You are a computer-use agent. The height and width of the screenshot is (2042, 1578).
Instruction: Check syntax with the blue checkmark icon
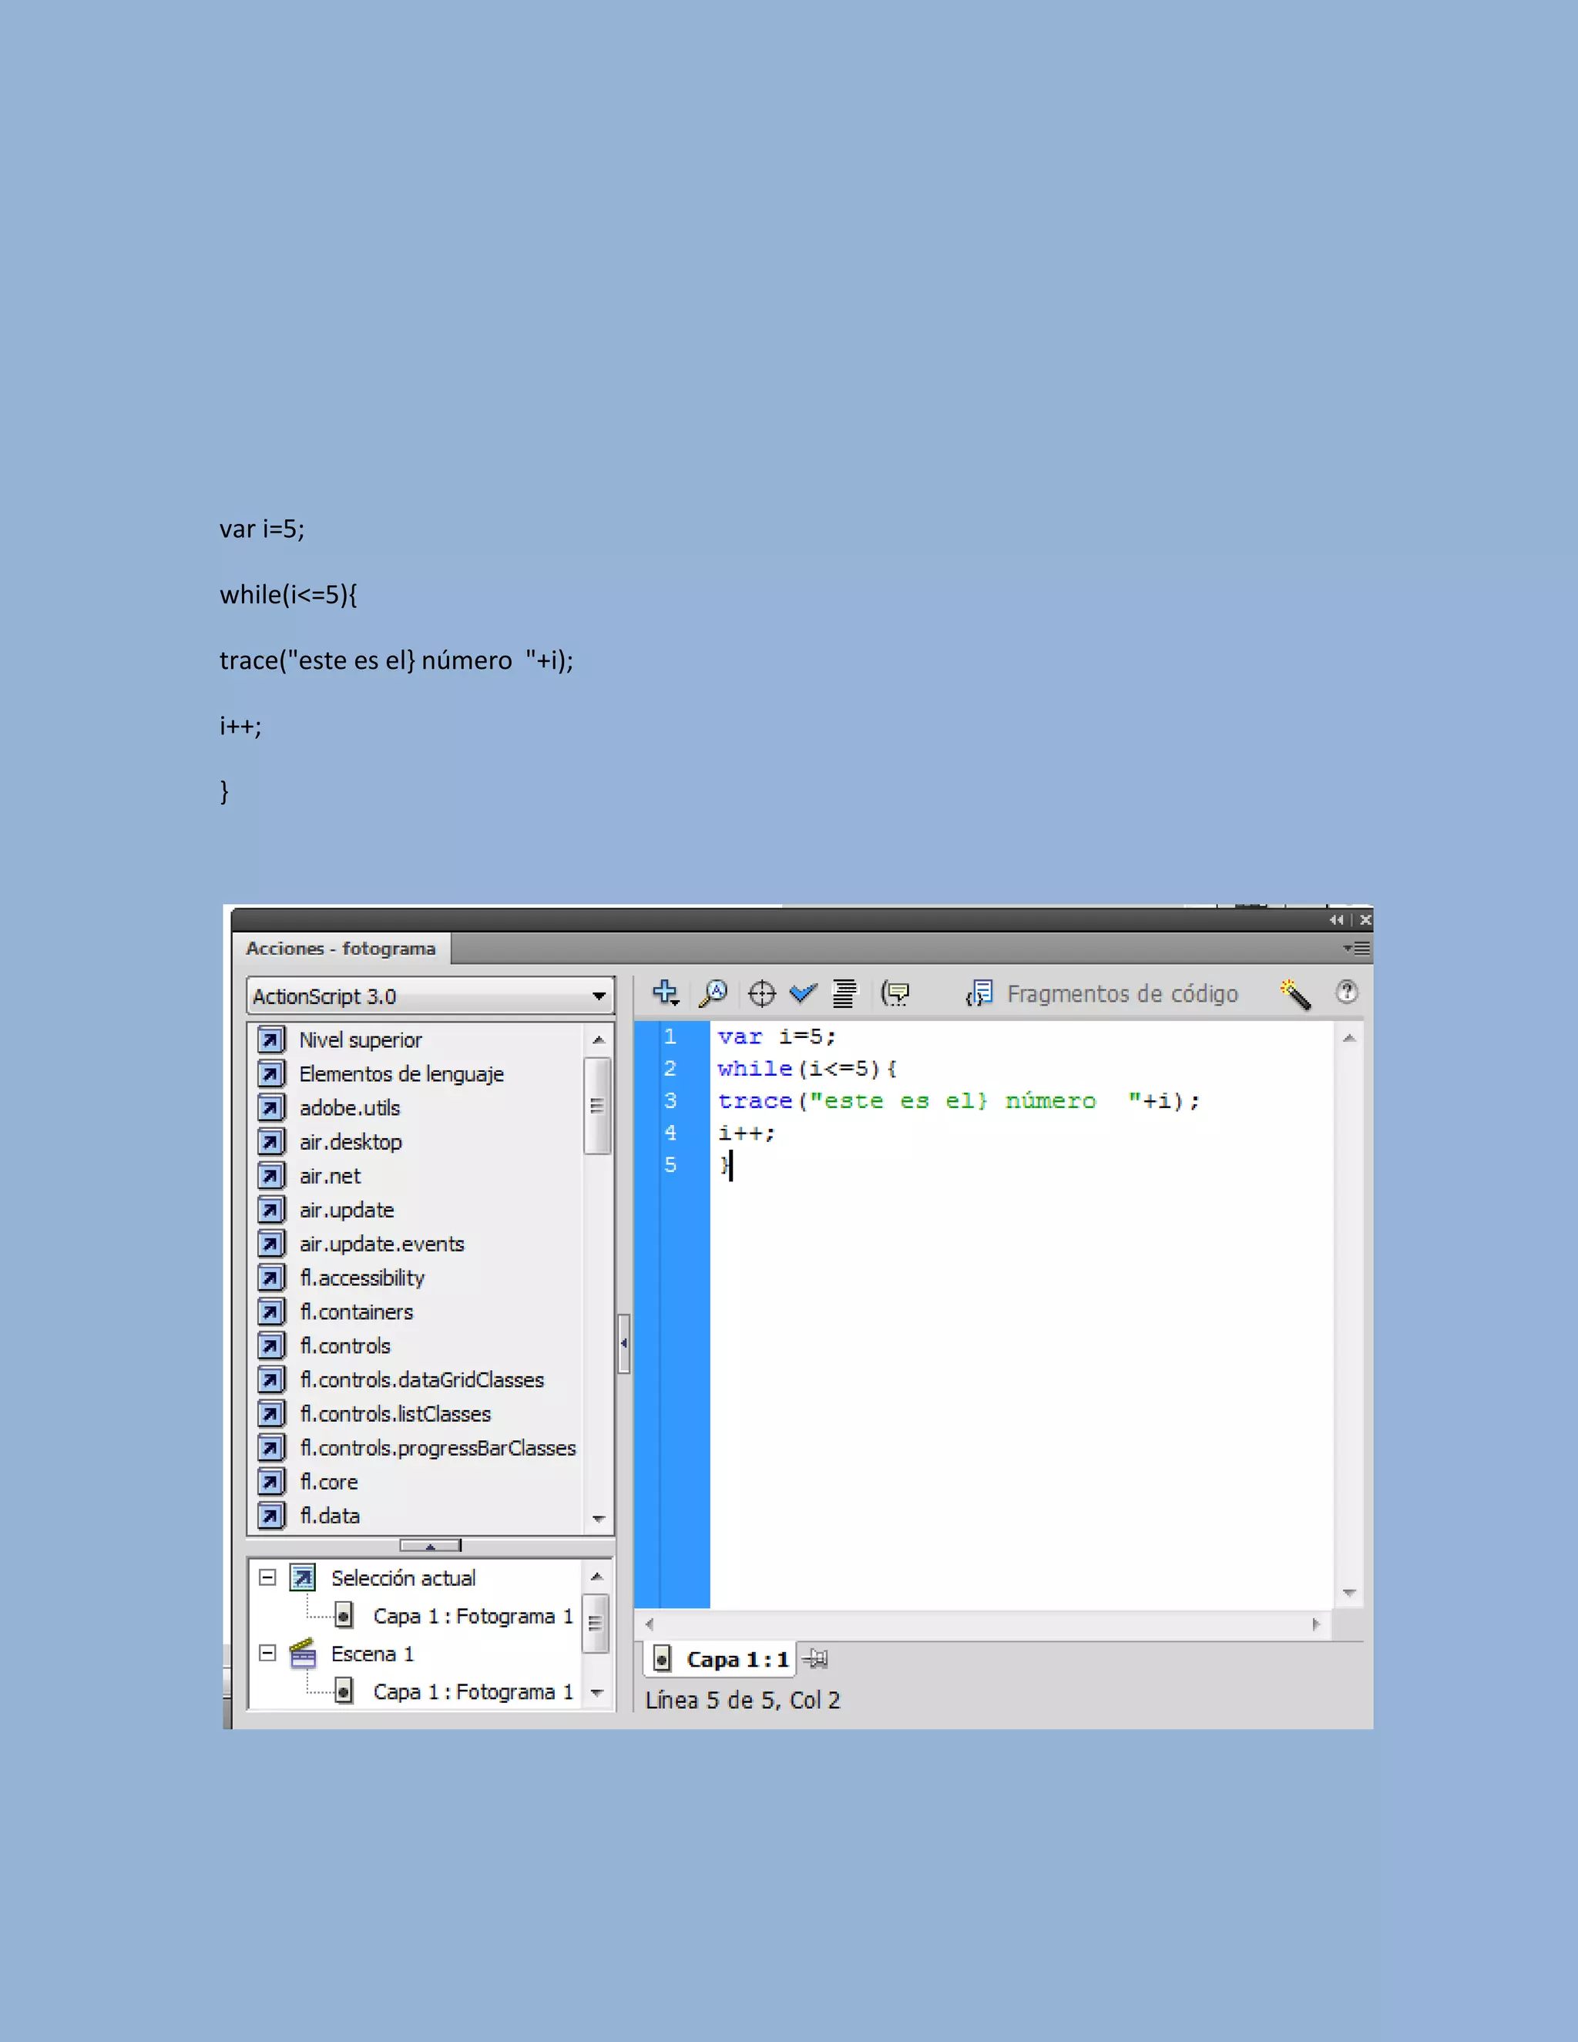[803, 993]
